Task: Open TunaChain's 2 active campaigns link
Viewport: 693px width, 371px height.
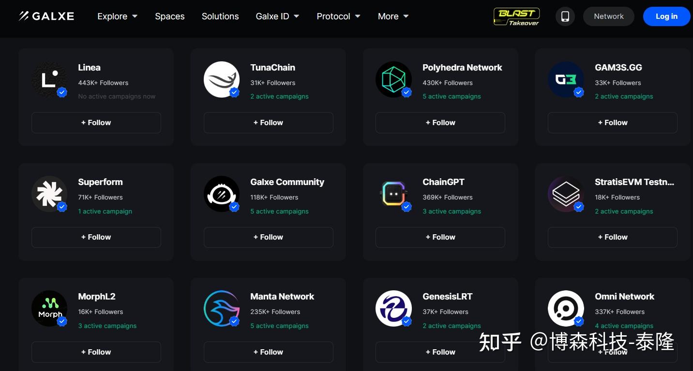Action: (279, 97)
